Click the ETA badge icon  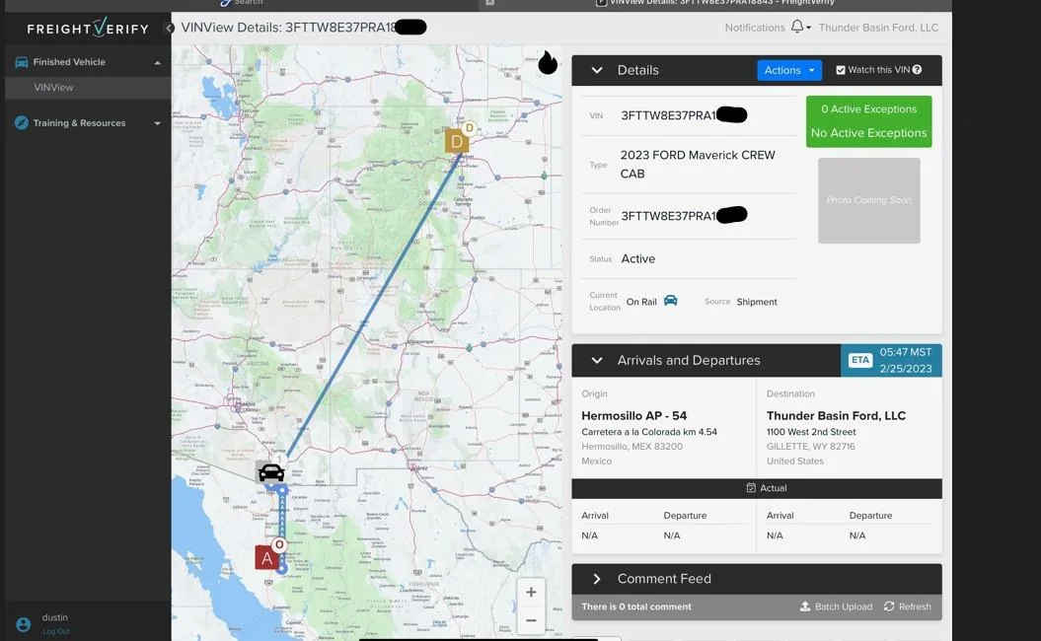coord(860,360)
